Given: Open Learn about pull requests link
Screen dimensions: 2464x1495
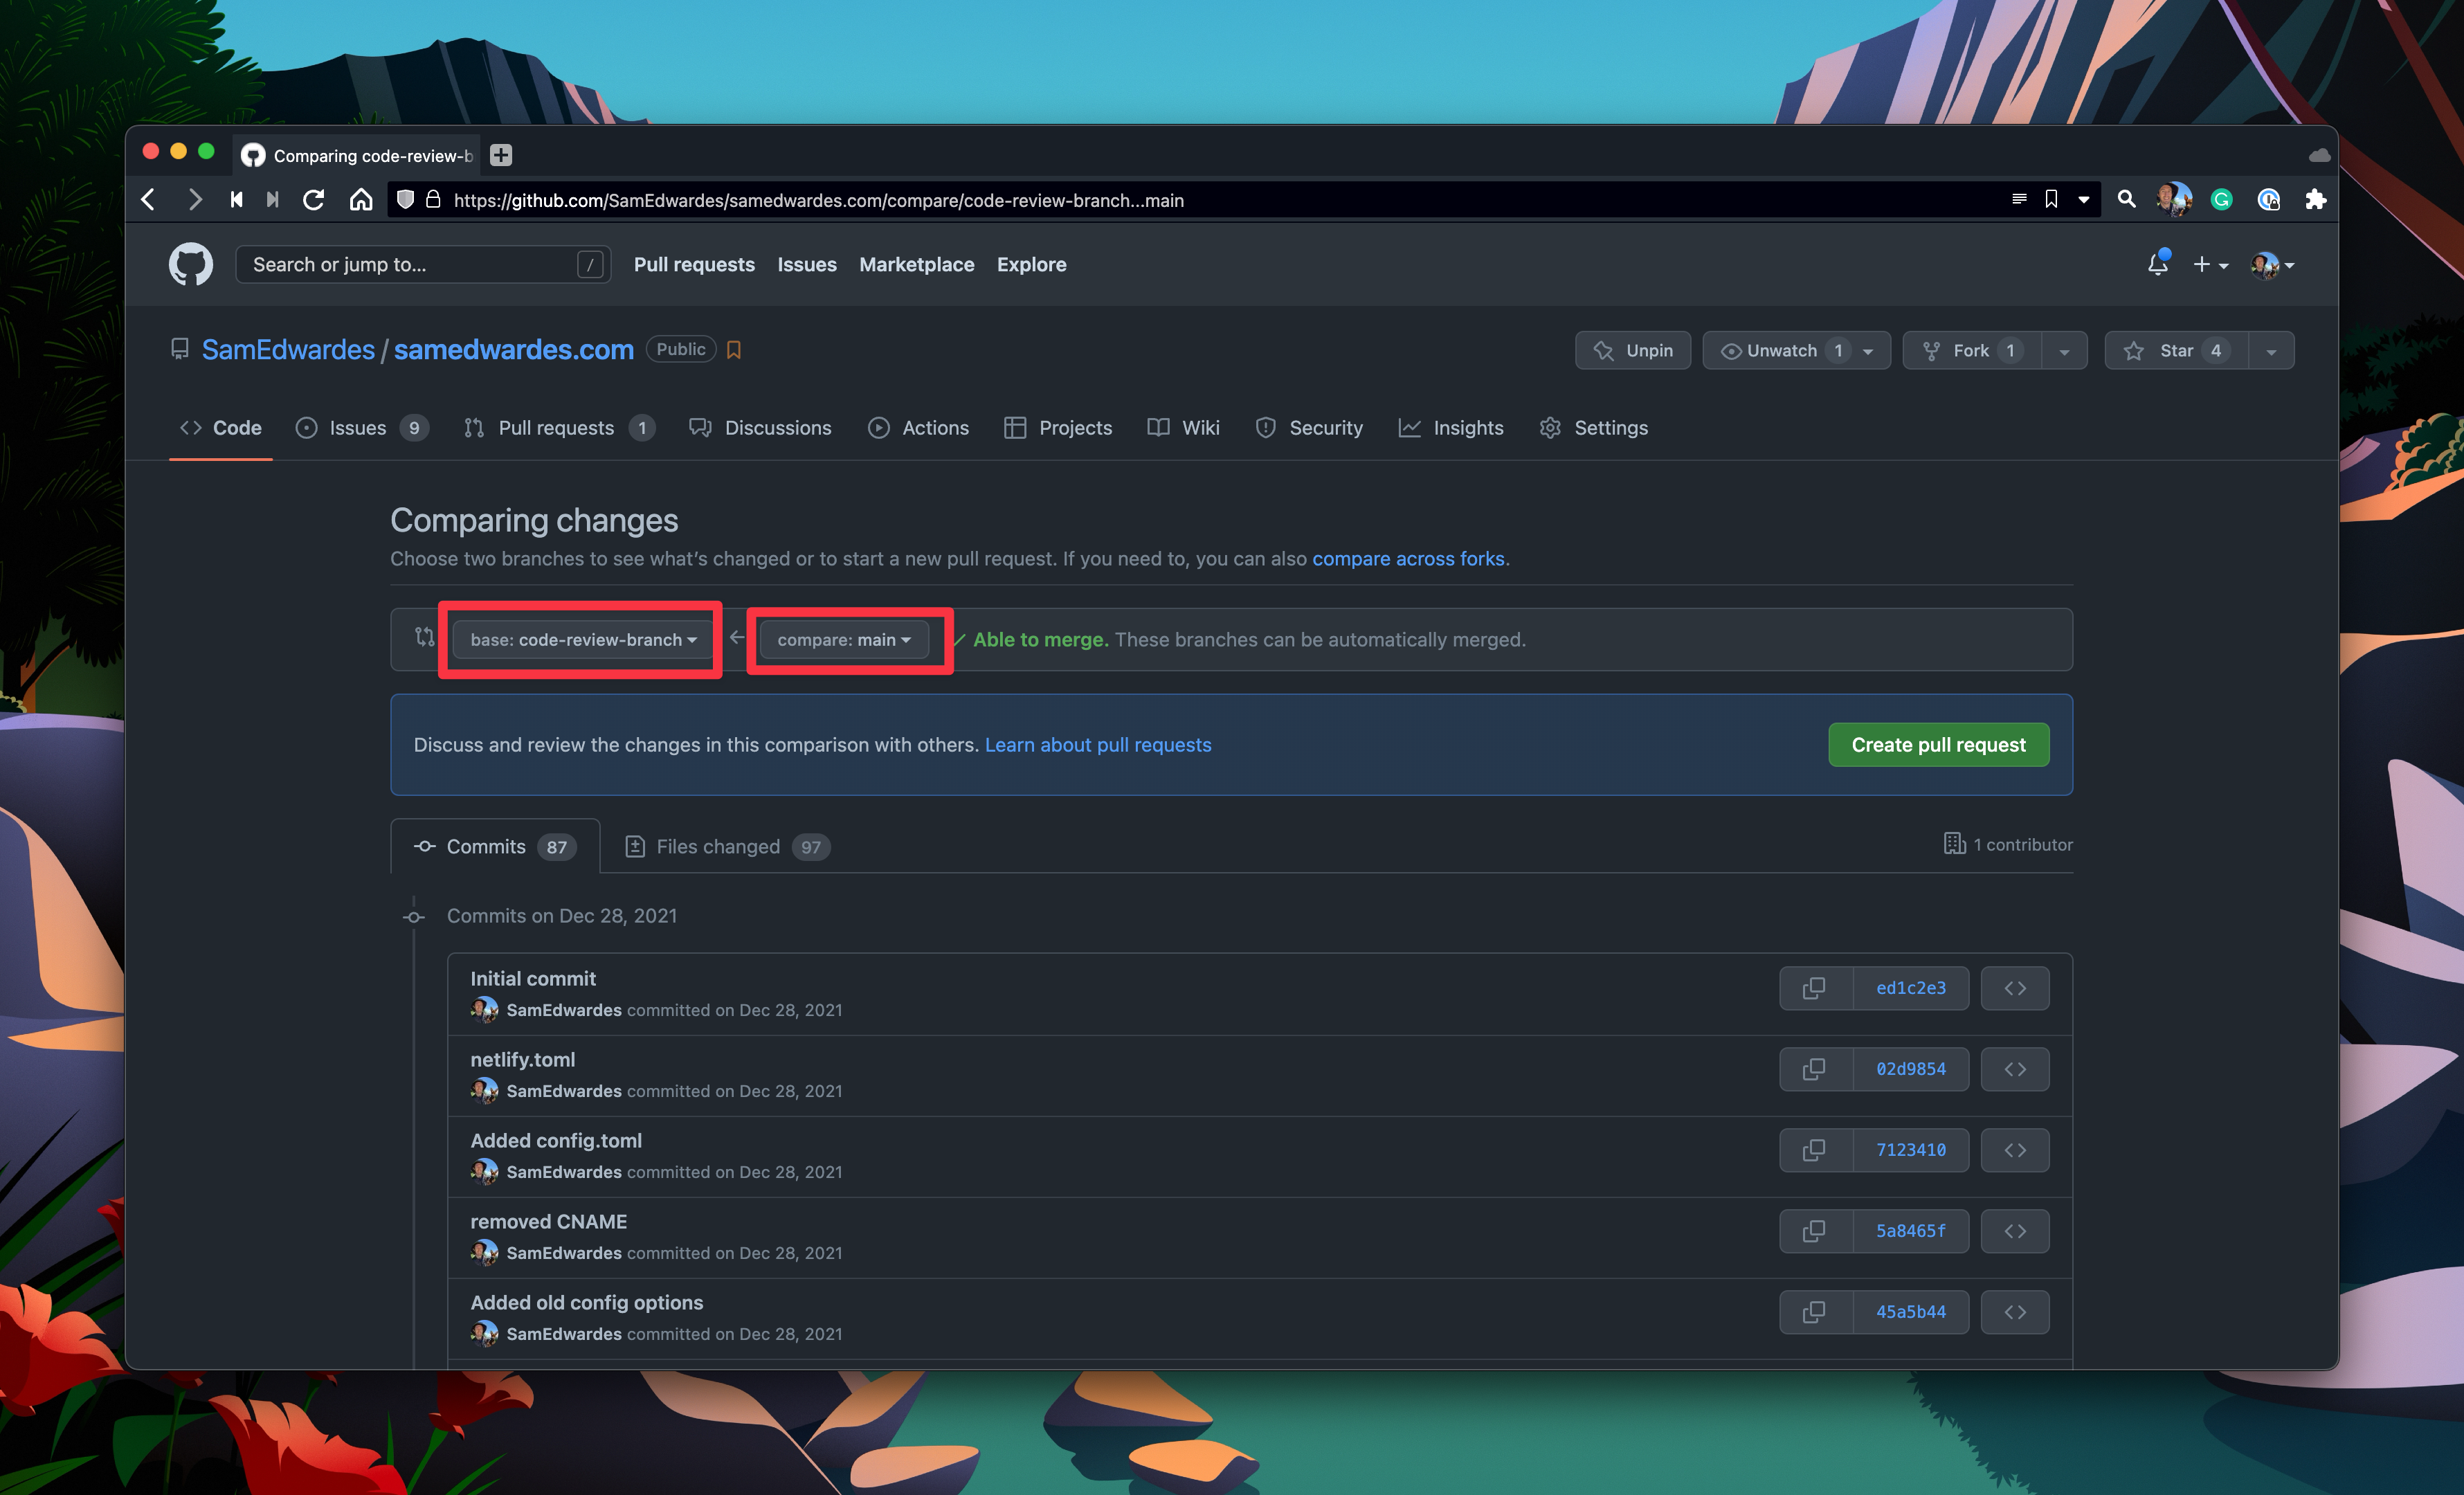Looking at the screenshot, I should point(1098,745).
